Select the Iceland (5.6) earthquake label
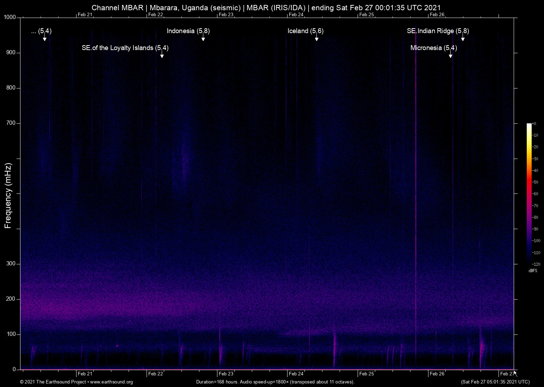The image size is (544, 387). [305, 31]
